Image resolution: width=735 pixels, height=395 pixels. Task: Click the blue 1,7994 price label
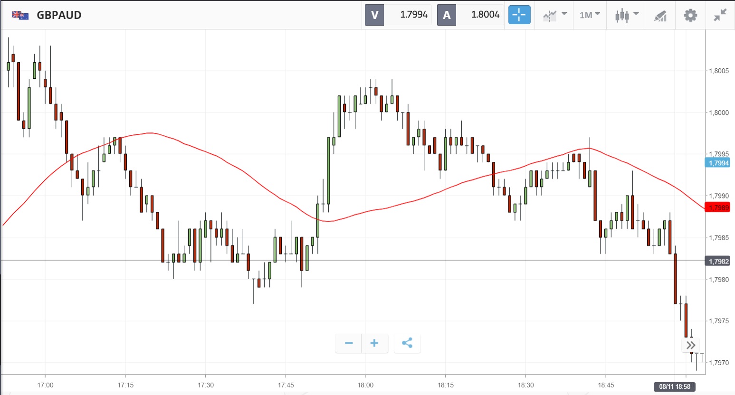(718, 163)
